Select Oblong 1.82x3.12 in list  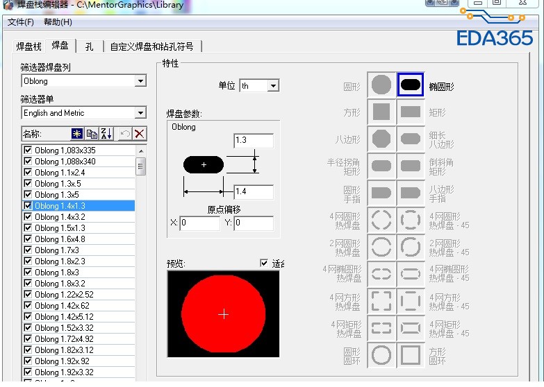(x=79, y=350)
